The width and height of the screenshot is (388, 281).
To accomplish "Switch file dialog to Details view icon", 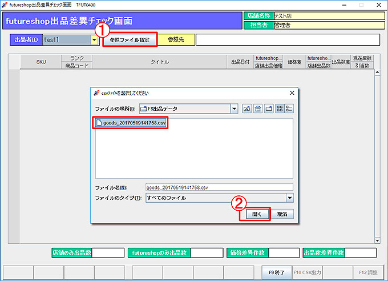I will 289,109.
